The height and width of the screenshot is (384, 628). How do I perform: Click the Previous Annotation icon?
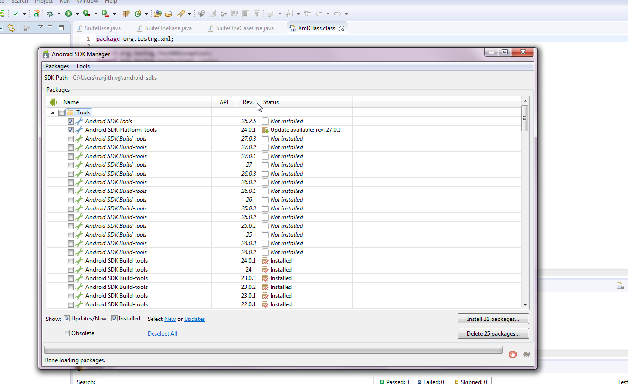tap(289, 14)
